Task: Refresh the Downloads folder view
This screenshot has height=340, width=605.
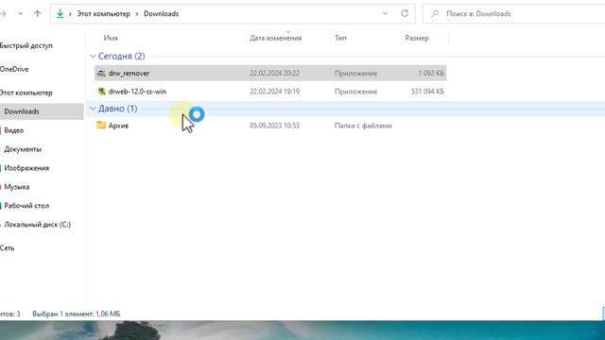Action: point(405,13)
